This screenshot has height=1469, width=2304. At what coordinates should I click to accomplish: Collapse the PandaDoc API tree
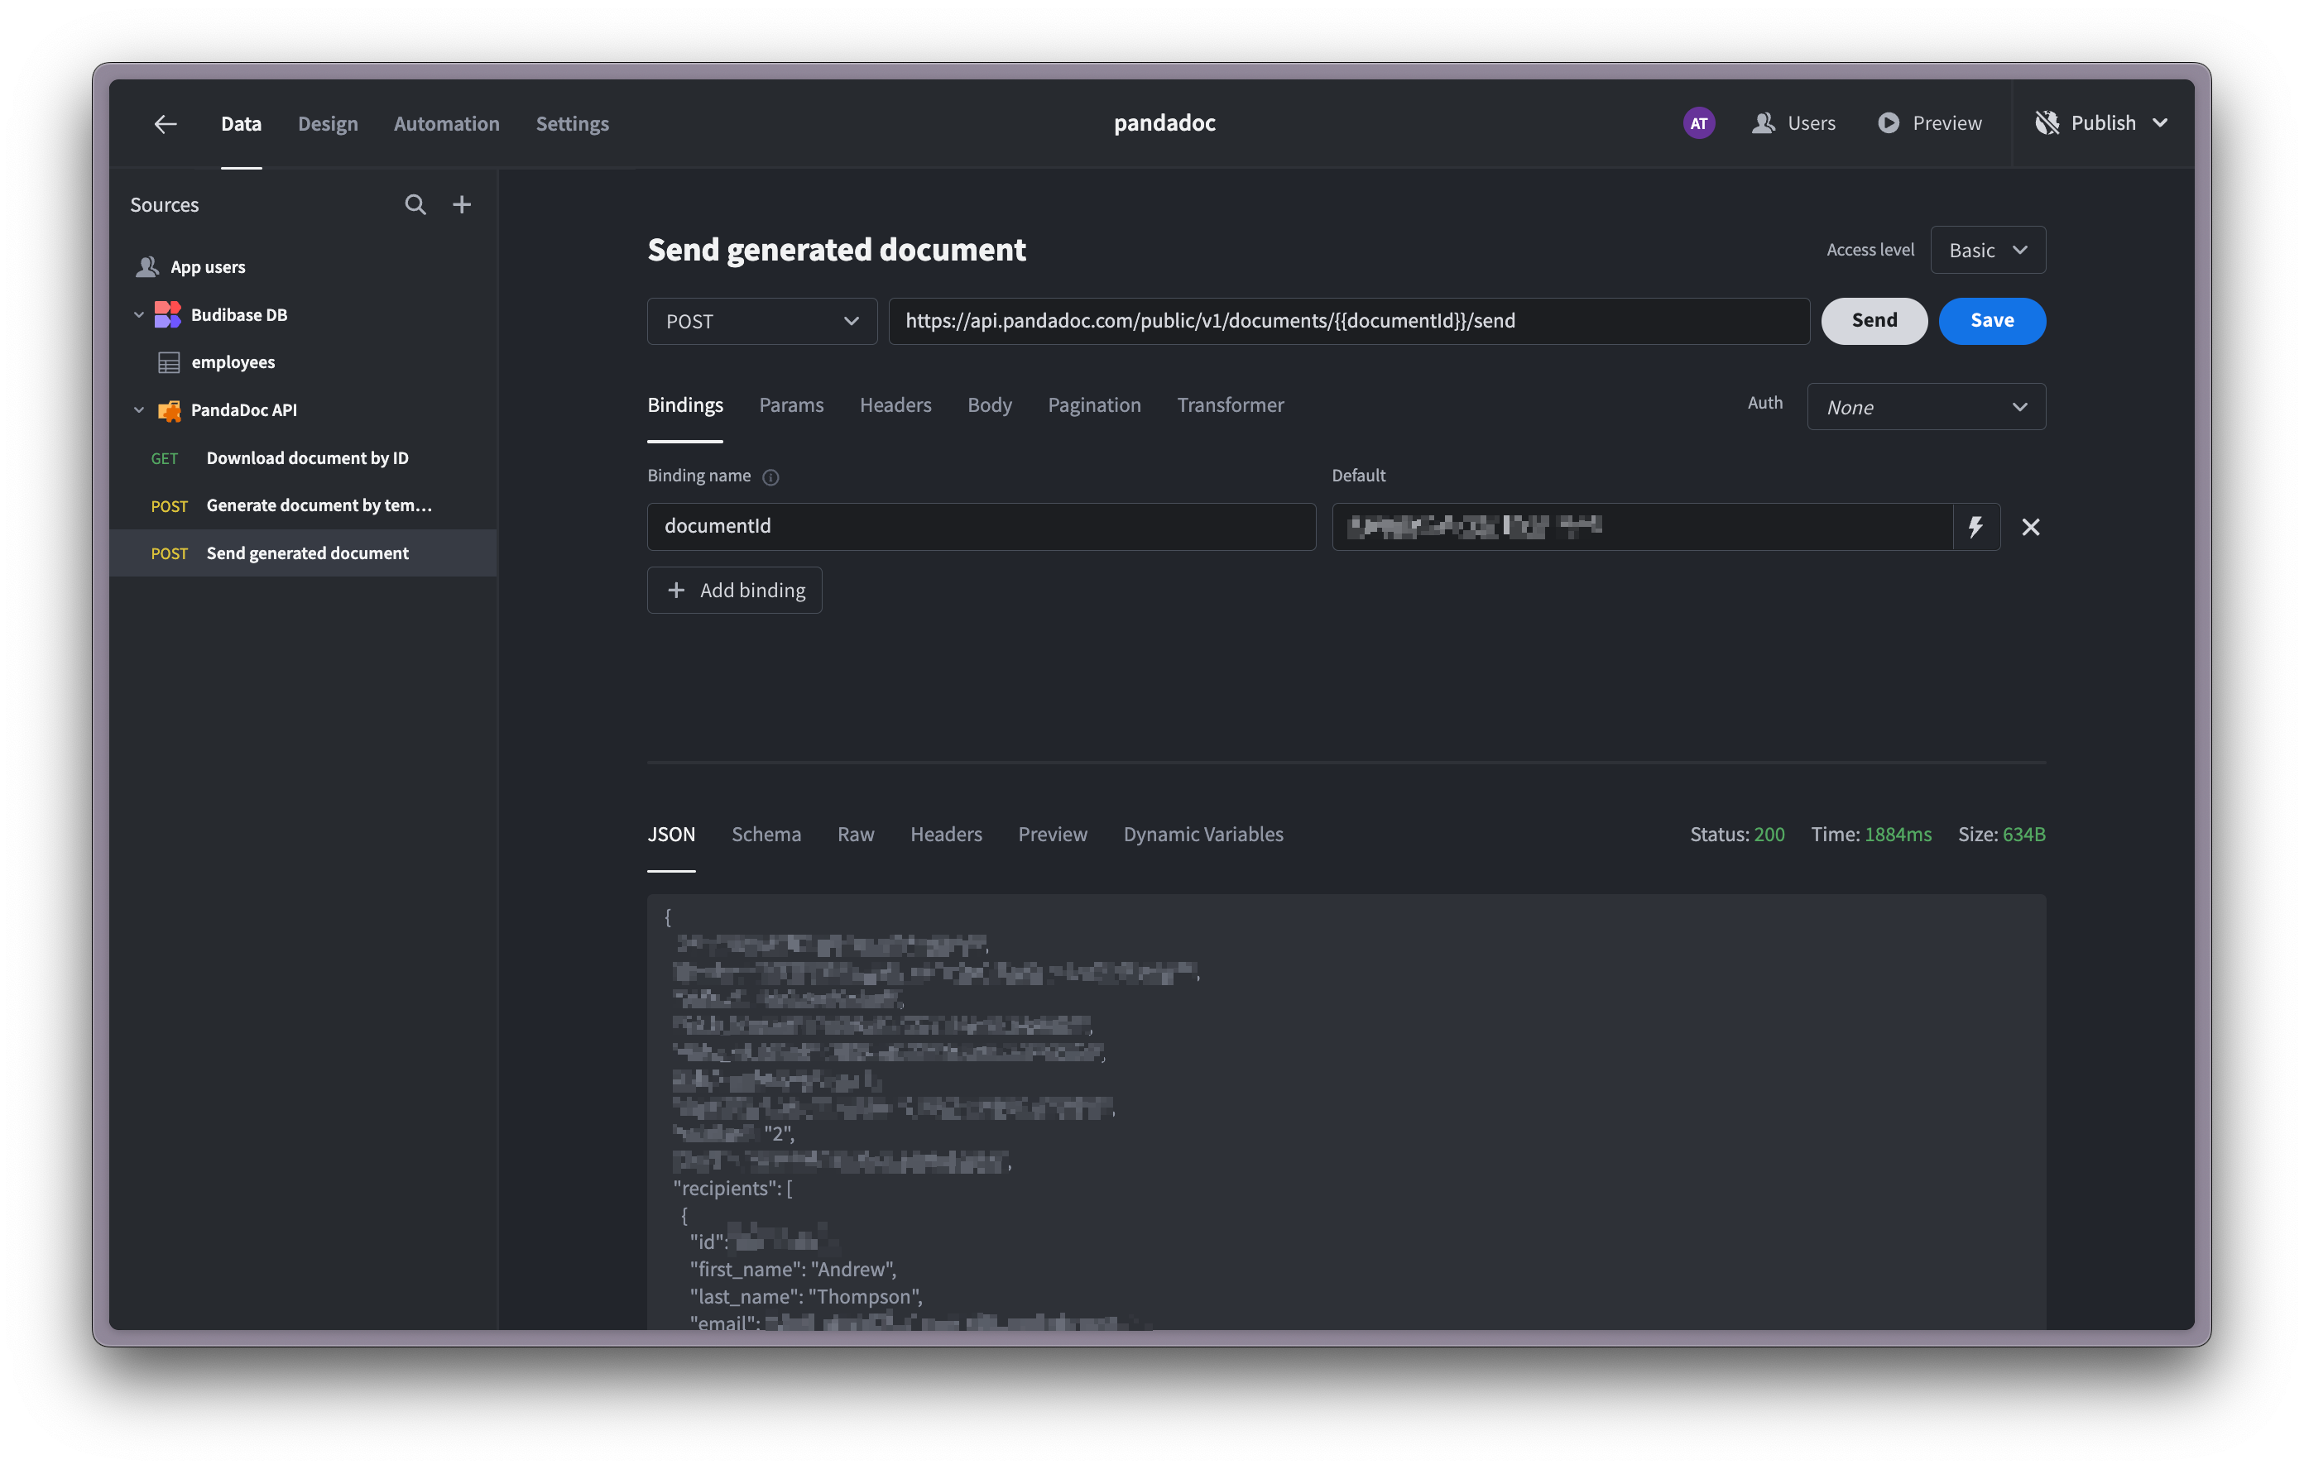pyautogui.click(x=139, y=410)
